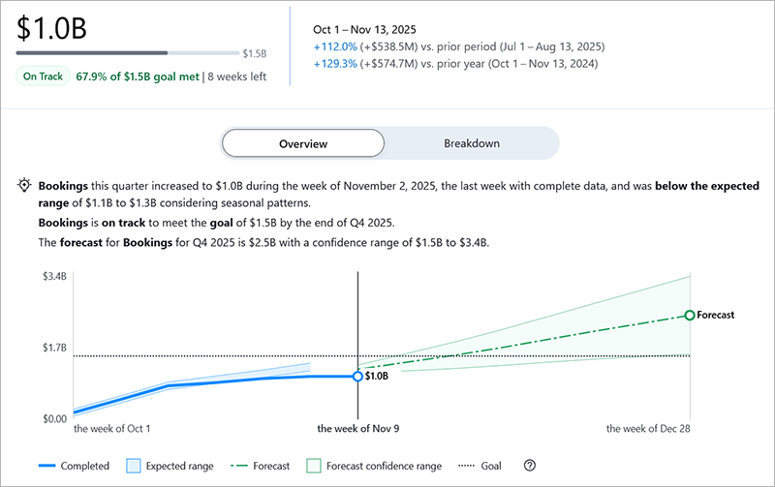
Task: Switch to the Breakdown tab
Action: pos(472,143)
